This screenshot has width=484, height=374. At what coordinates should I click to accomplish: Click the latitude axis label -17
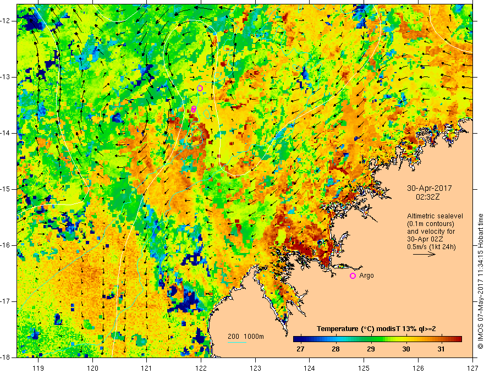(x=6, y=301)
